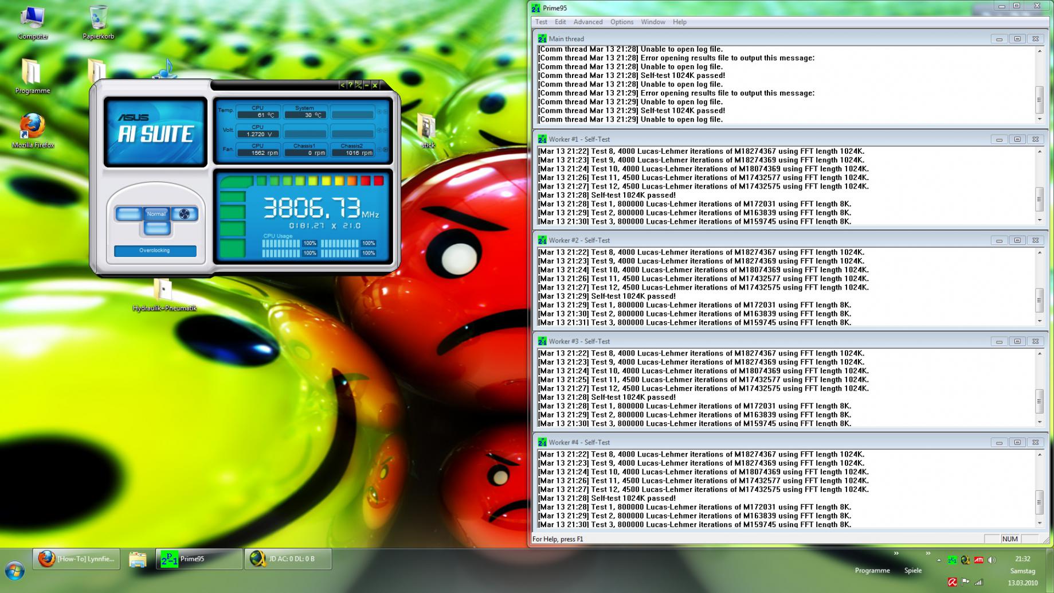Open the Action Center flag icon
The height and width of the screenshot is (593, 1054).
(965, 582)
